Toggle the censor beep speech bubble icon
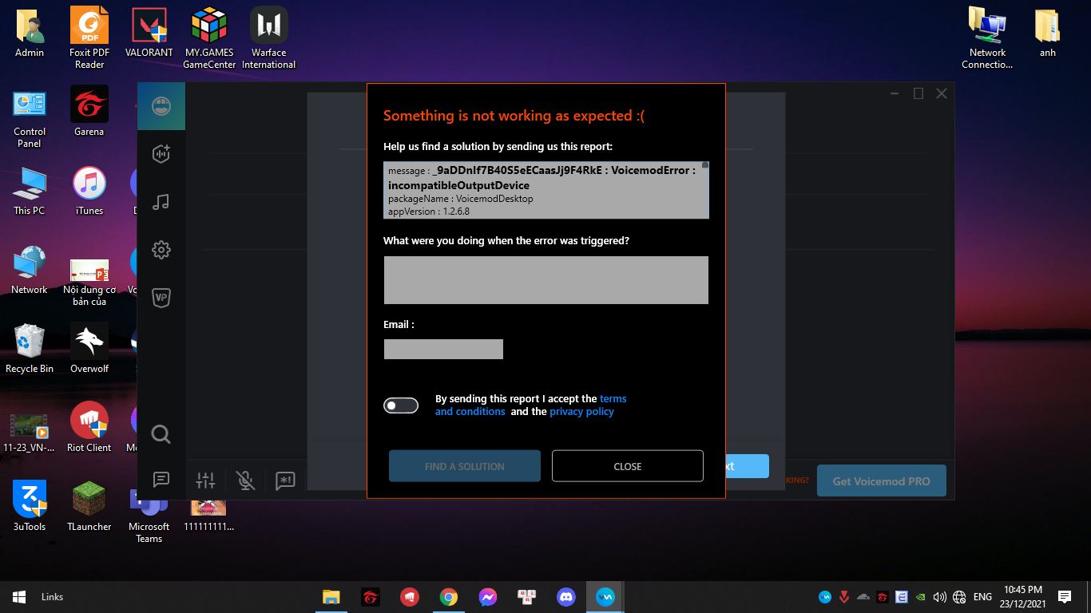 coord(285,480)
